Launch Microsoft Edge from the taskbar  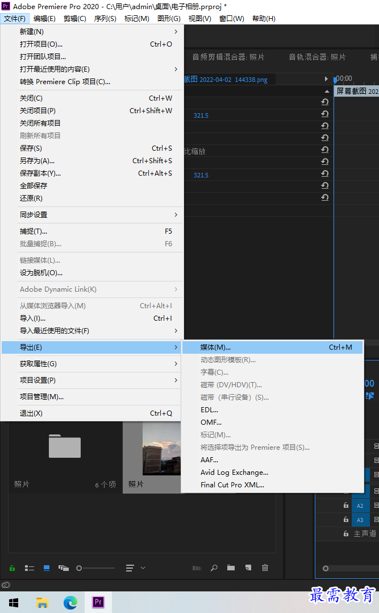[x=70, y=602]
